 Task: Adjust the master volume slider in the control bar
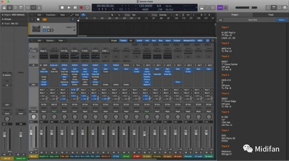(251, 7)
